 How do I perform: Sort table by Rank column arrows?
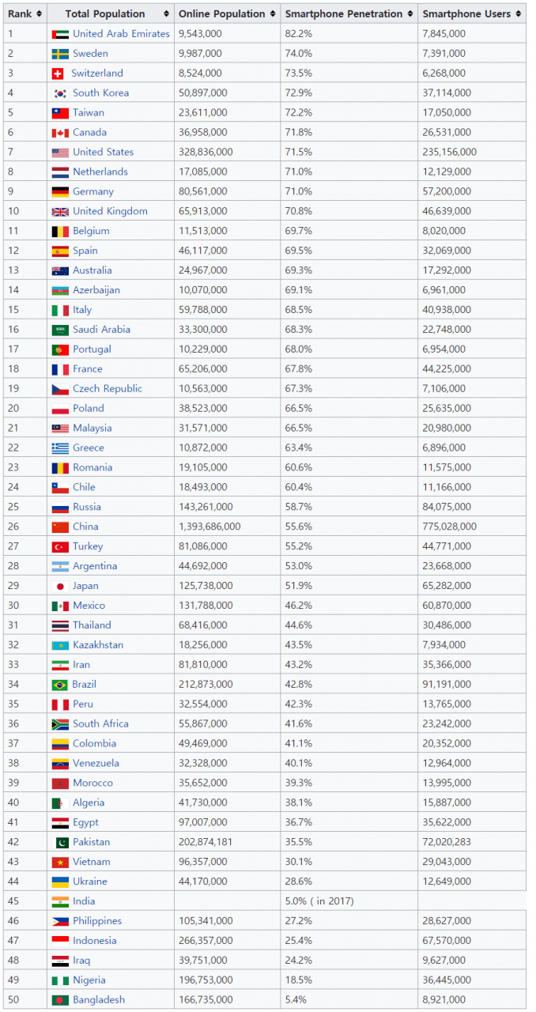40,14
